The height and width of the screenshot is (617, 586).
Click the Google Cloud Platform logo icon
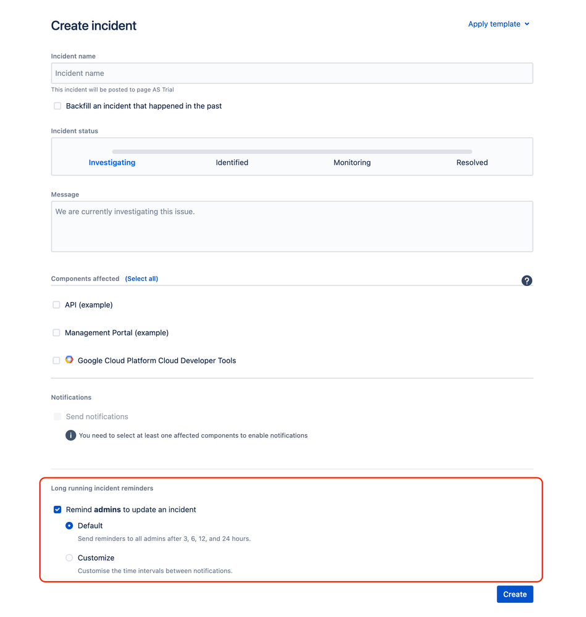pyautogui.click(x=69, y=359)
